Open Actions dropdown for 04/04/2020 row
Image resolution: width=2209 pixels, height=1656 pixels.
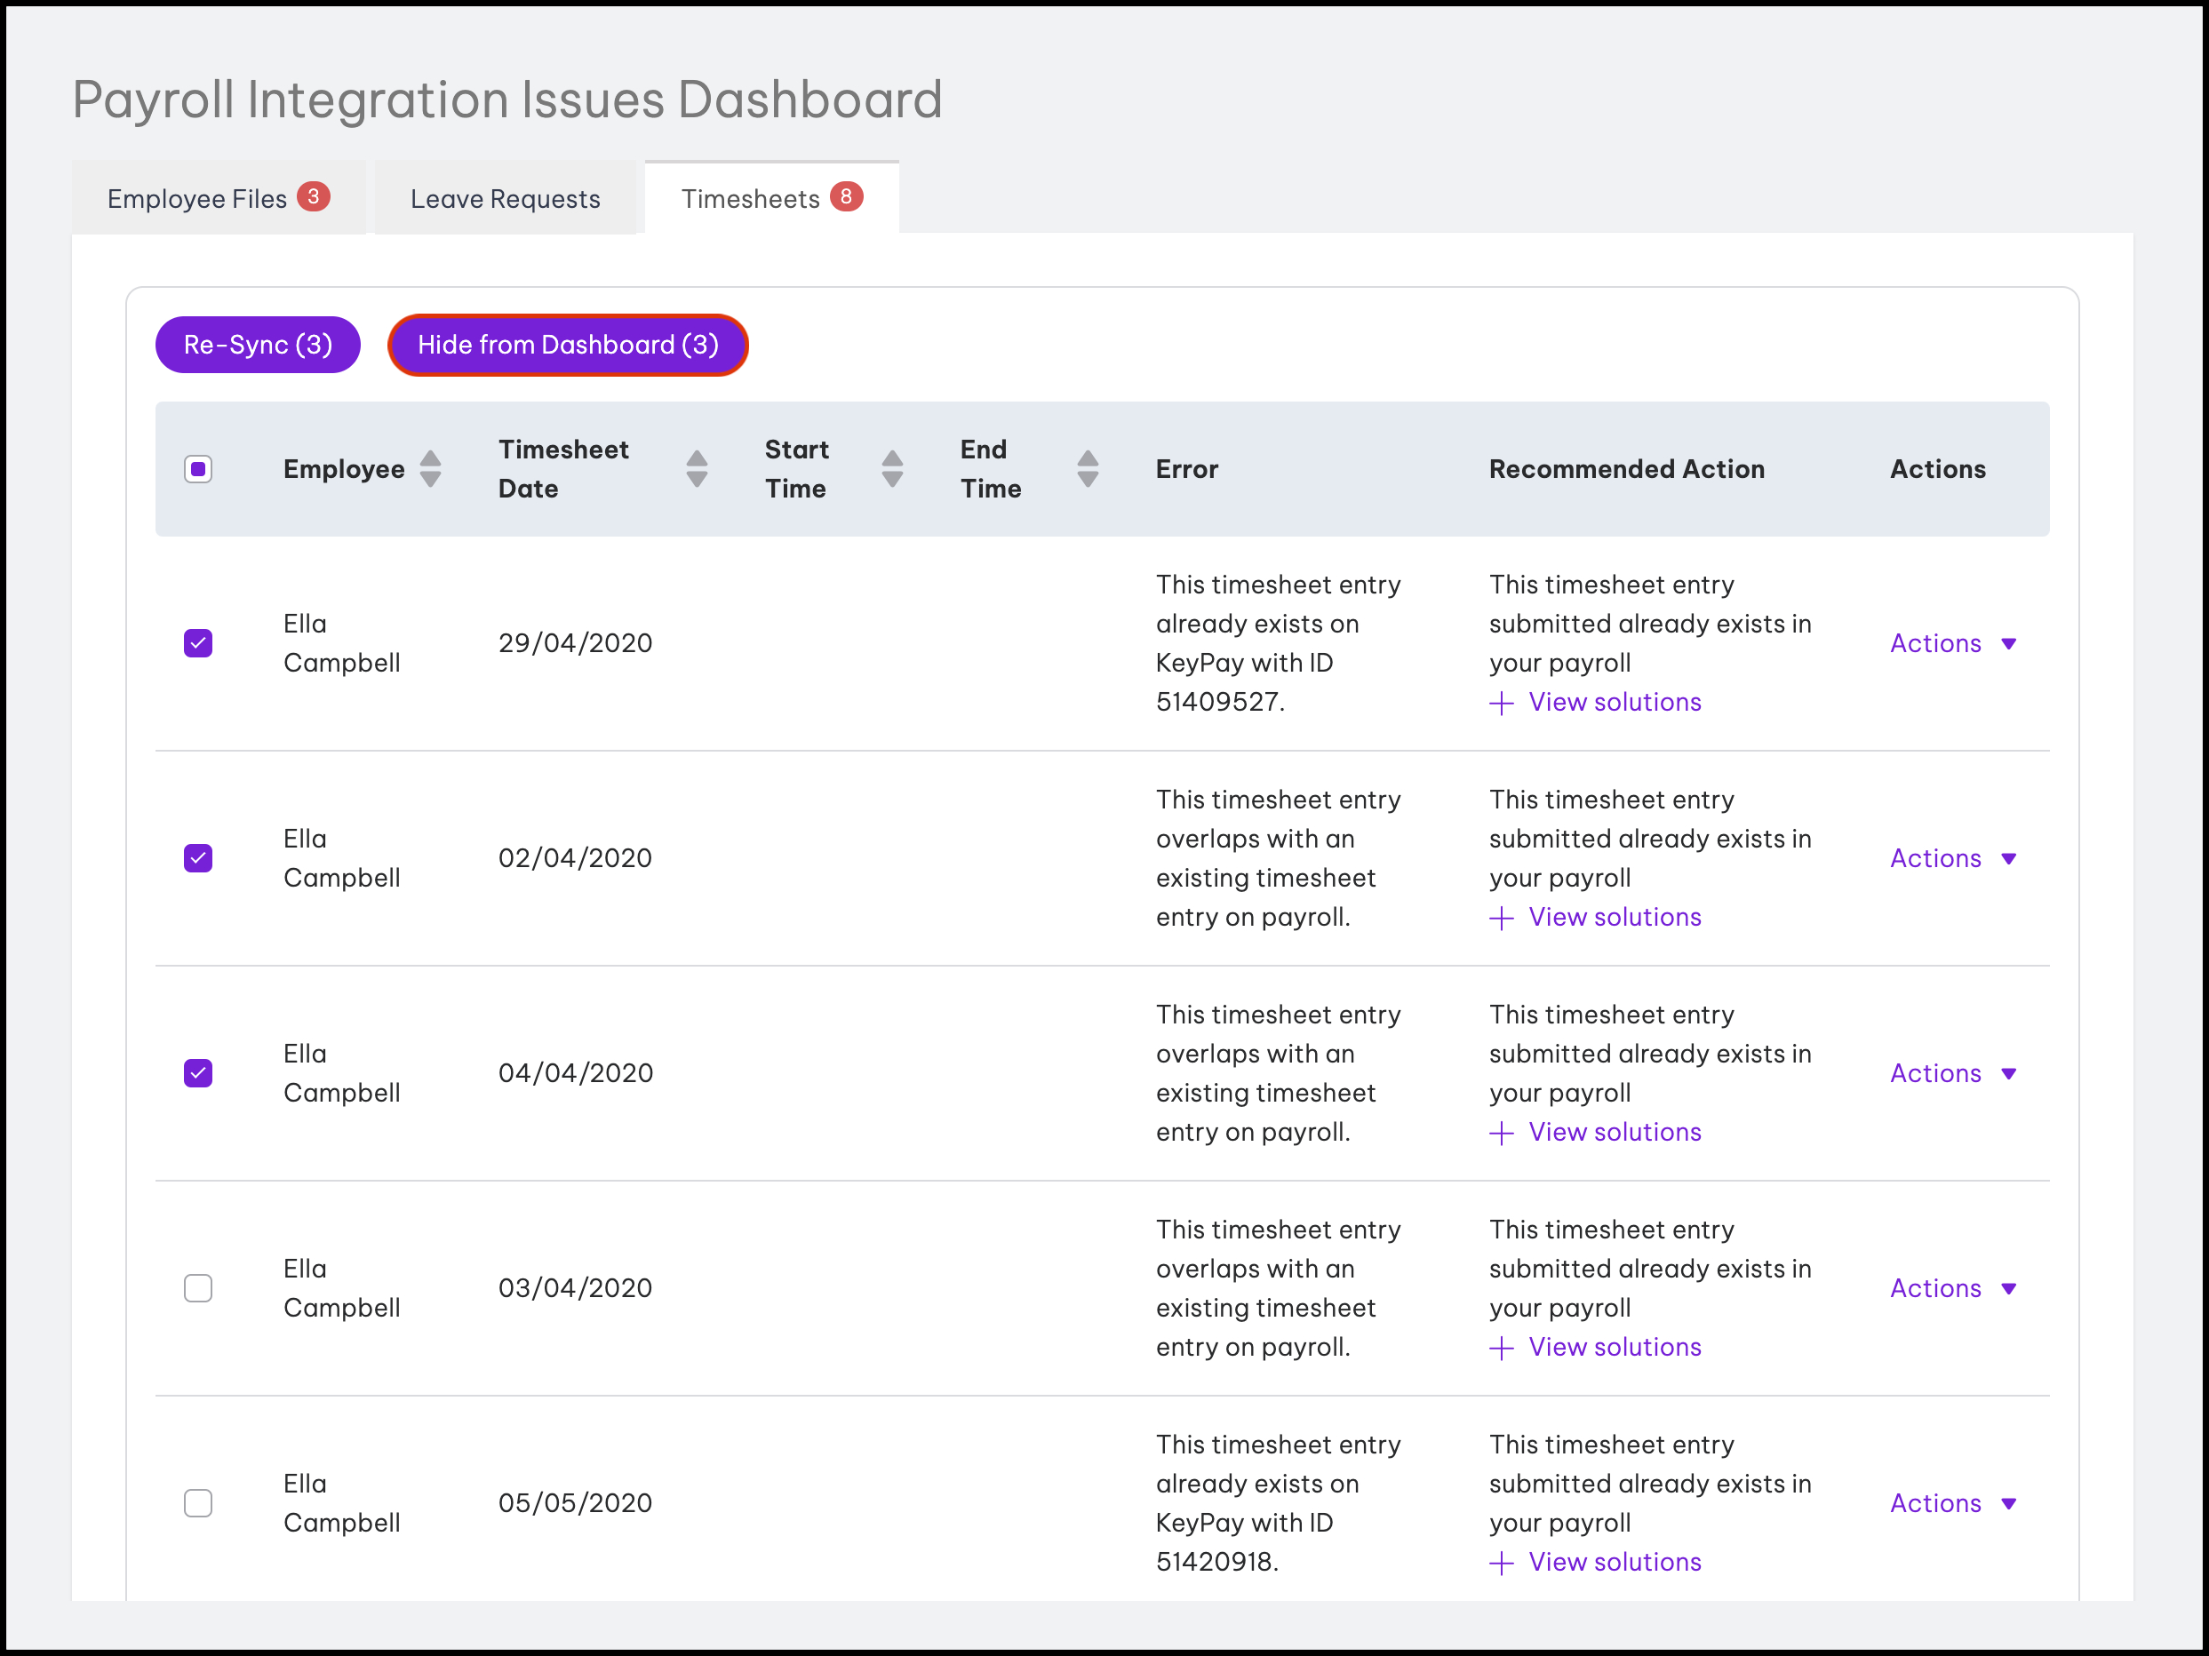(1952, 1073)
